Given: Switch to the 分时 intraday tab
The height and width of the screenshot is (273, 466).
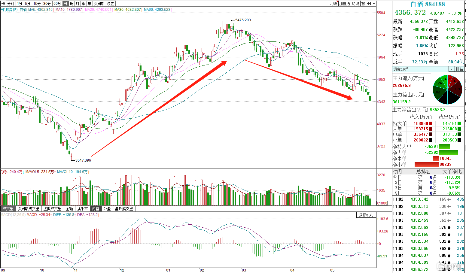Looking at the screenshot, I should [11, 4].
